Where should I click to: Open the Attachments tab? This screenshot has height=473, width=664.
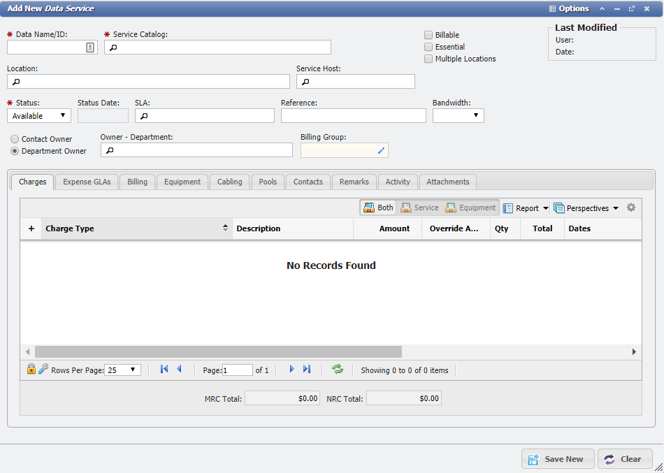(447, 182)
